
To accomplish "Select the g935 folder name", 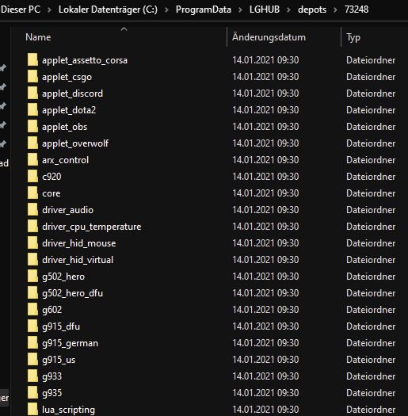I will coord(52,393).
